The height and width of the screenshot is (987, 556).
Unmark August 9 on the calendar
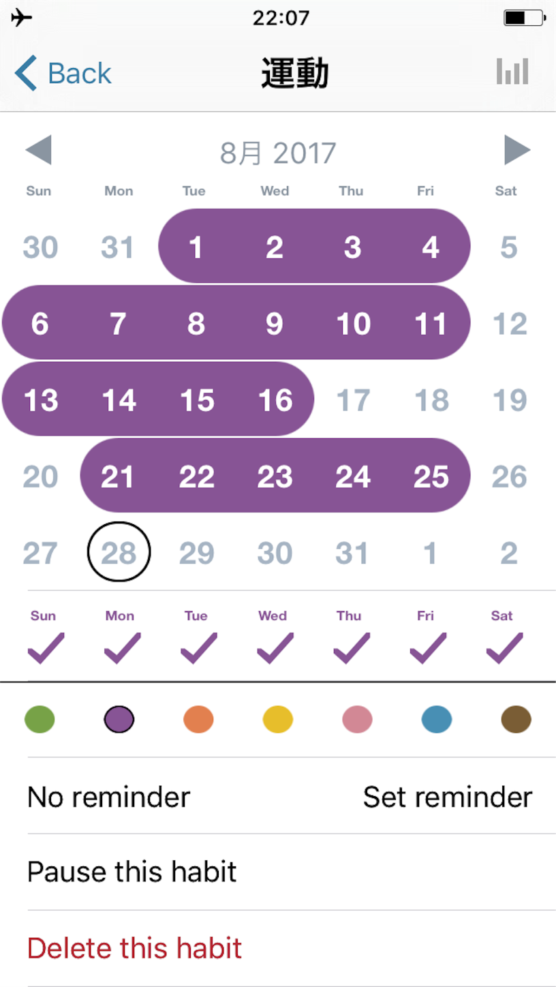point(274,324)
